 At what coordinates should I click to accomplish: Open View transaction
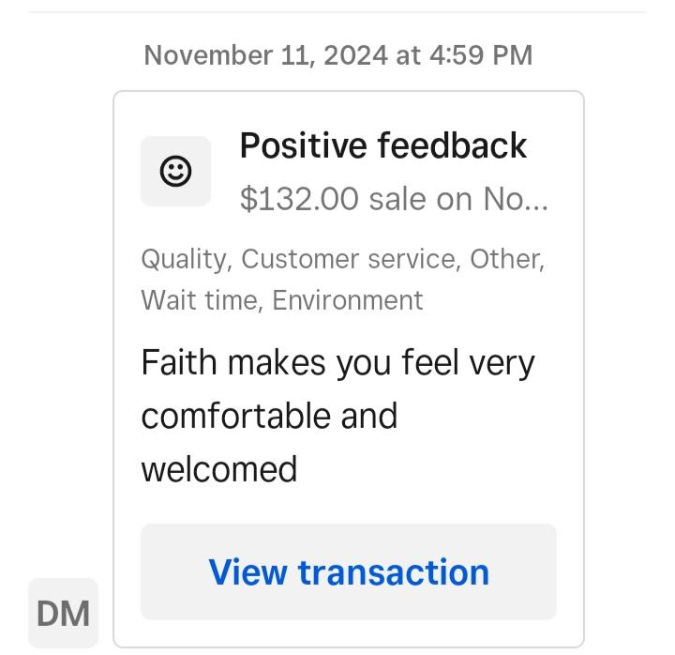349,571
